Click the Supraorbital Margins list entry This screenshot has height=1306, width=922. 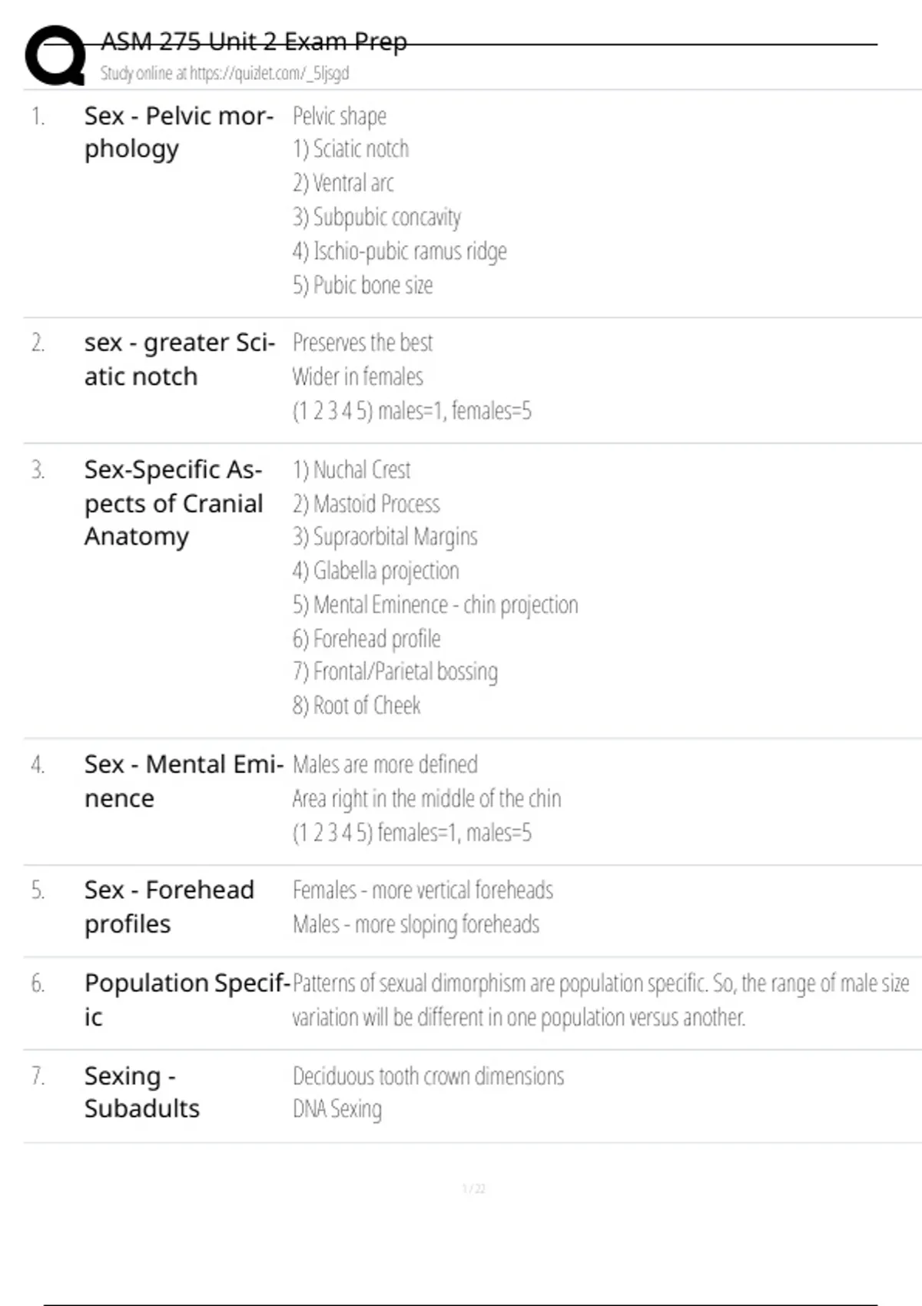[x=385, y=537]
